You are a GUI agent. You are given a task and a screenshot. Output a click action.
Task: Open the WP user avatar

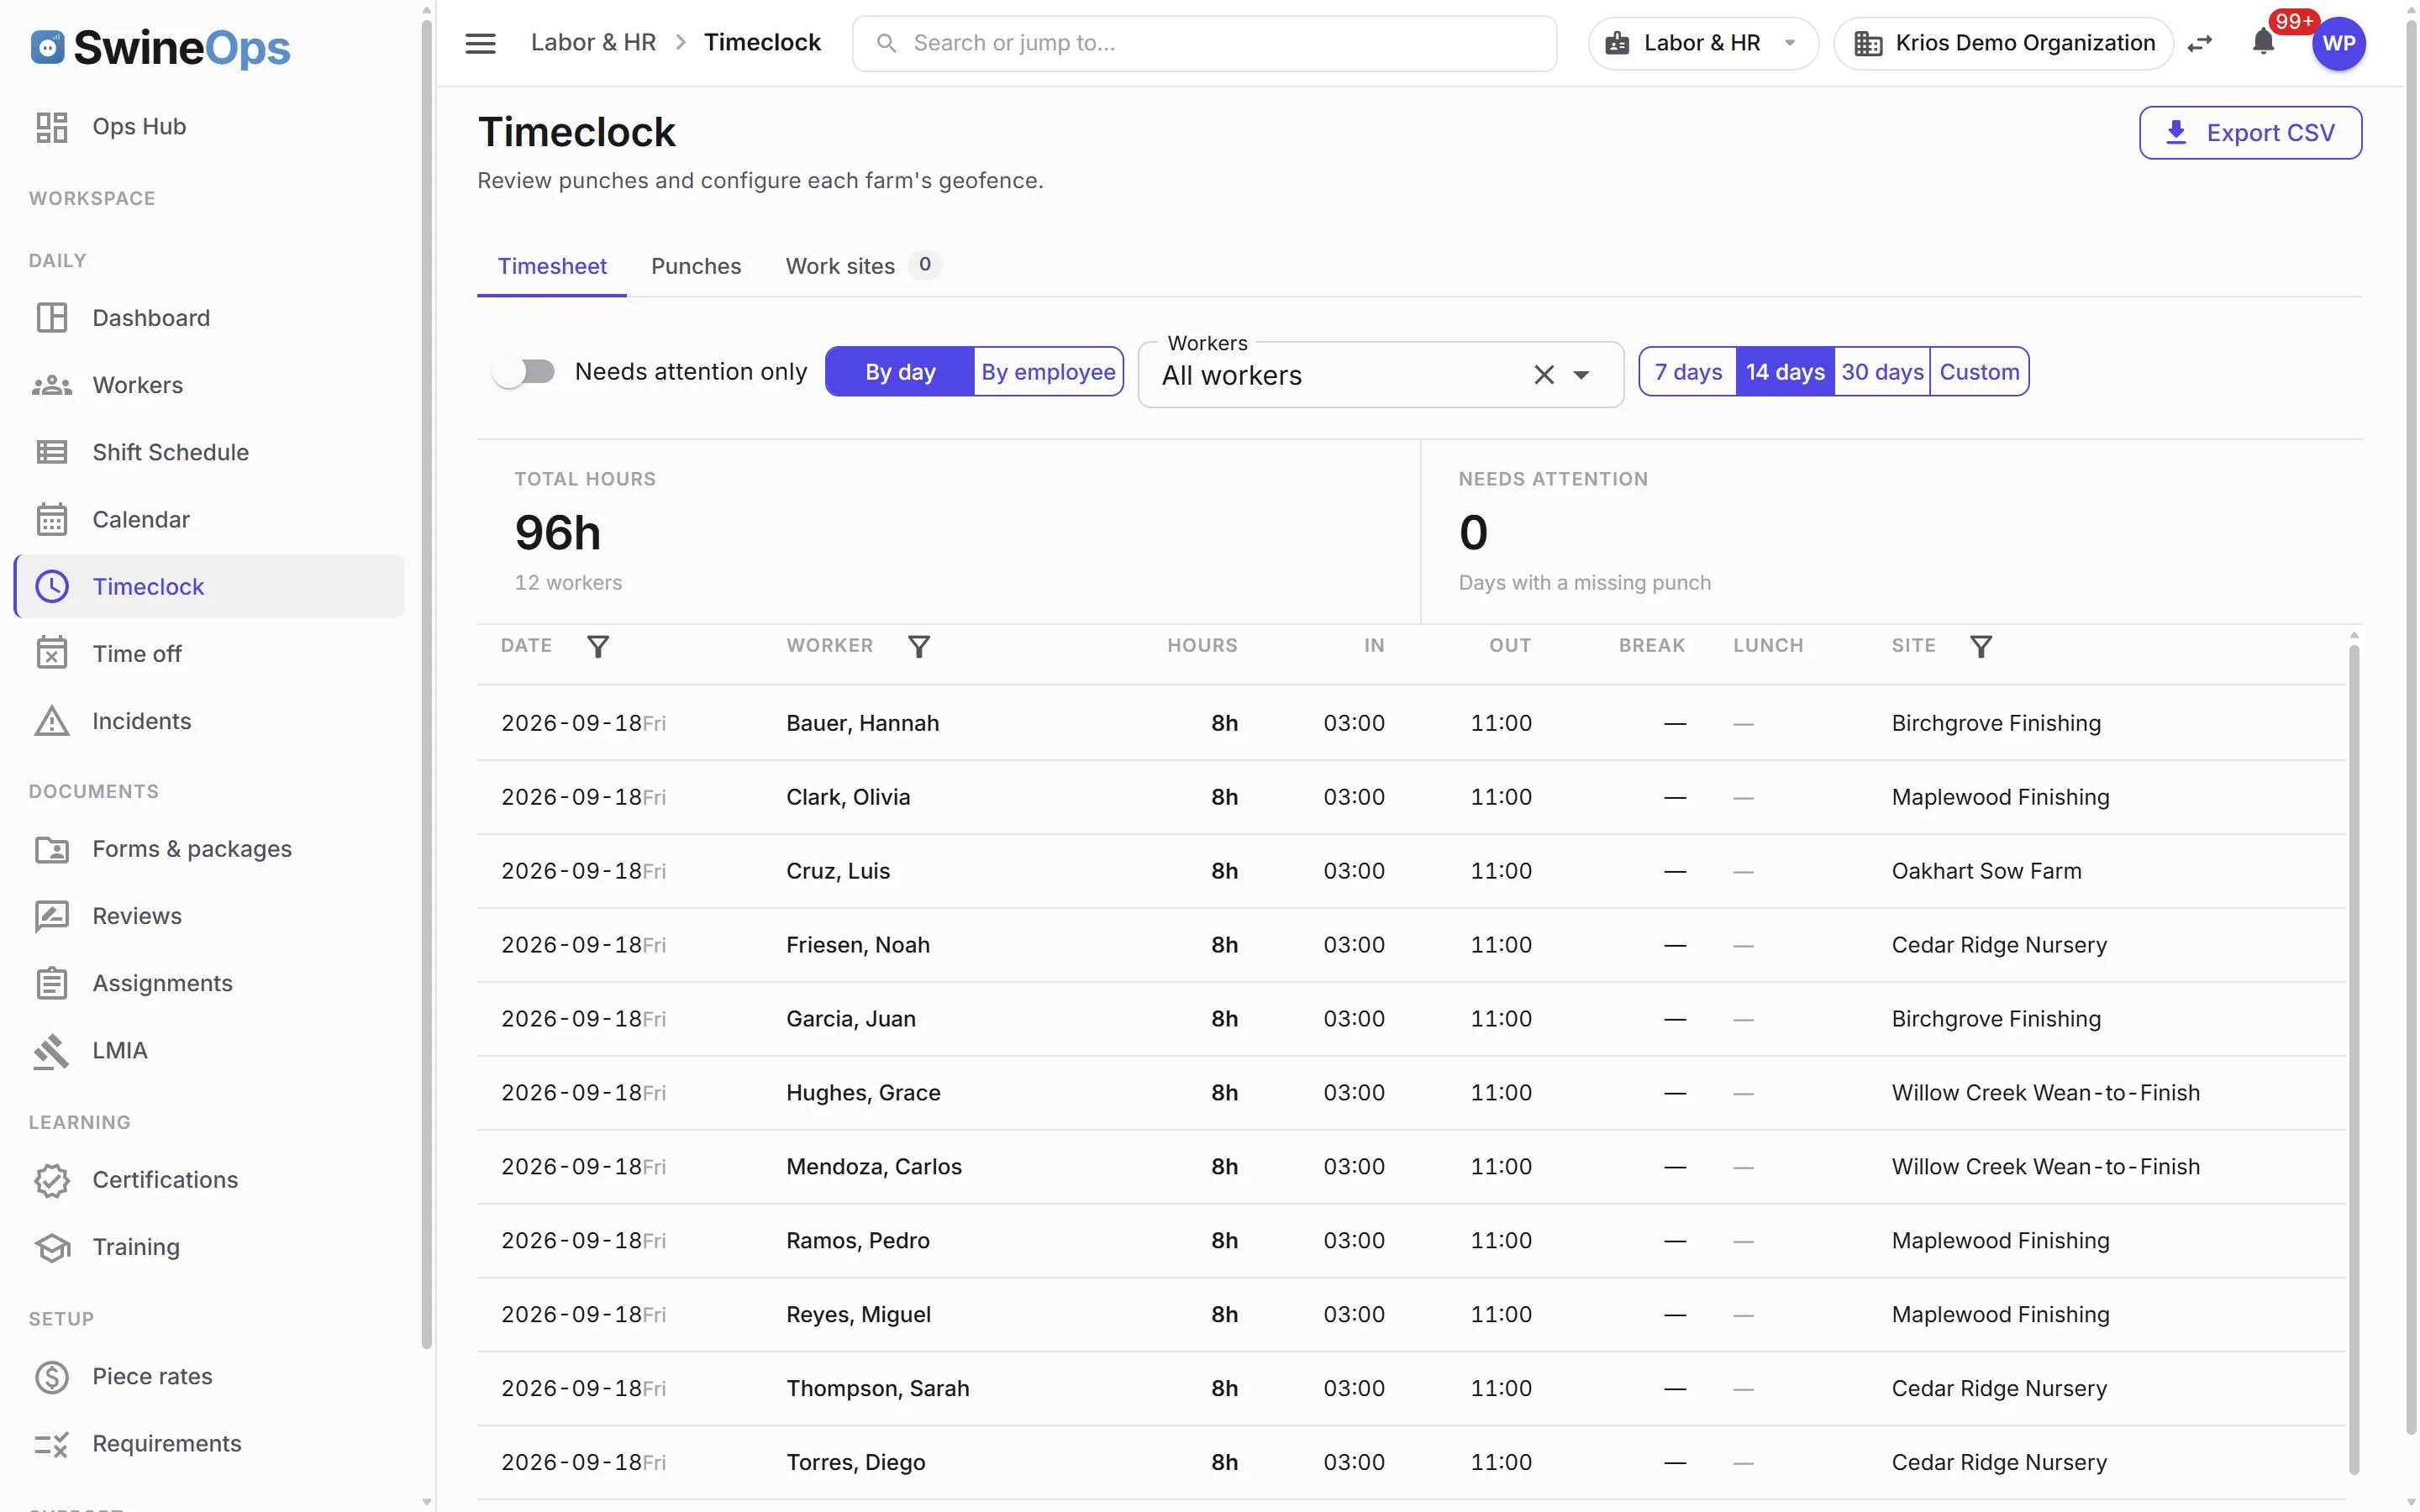click(x=2338, y=43)
